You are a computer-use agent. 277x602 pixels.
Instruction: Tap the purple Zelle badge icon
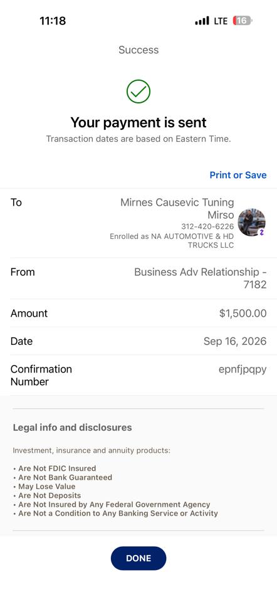coord(262,232)
